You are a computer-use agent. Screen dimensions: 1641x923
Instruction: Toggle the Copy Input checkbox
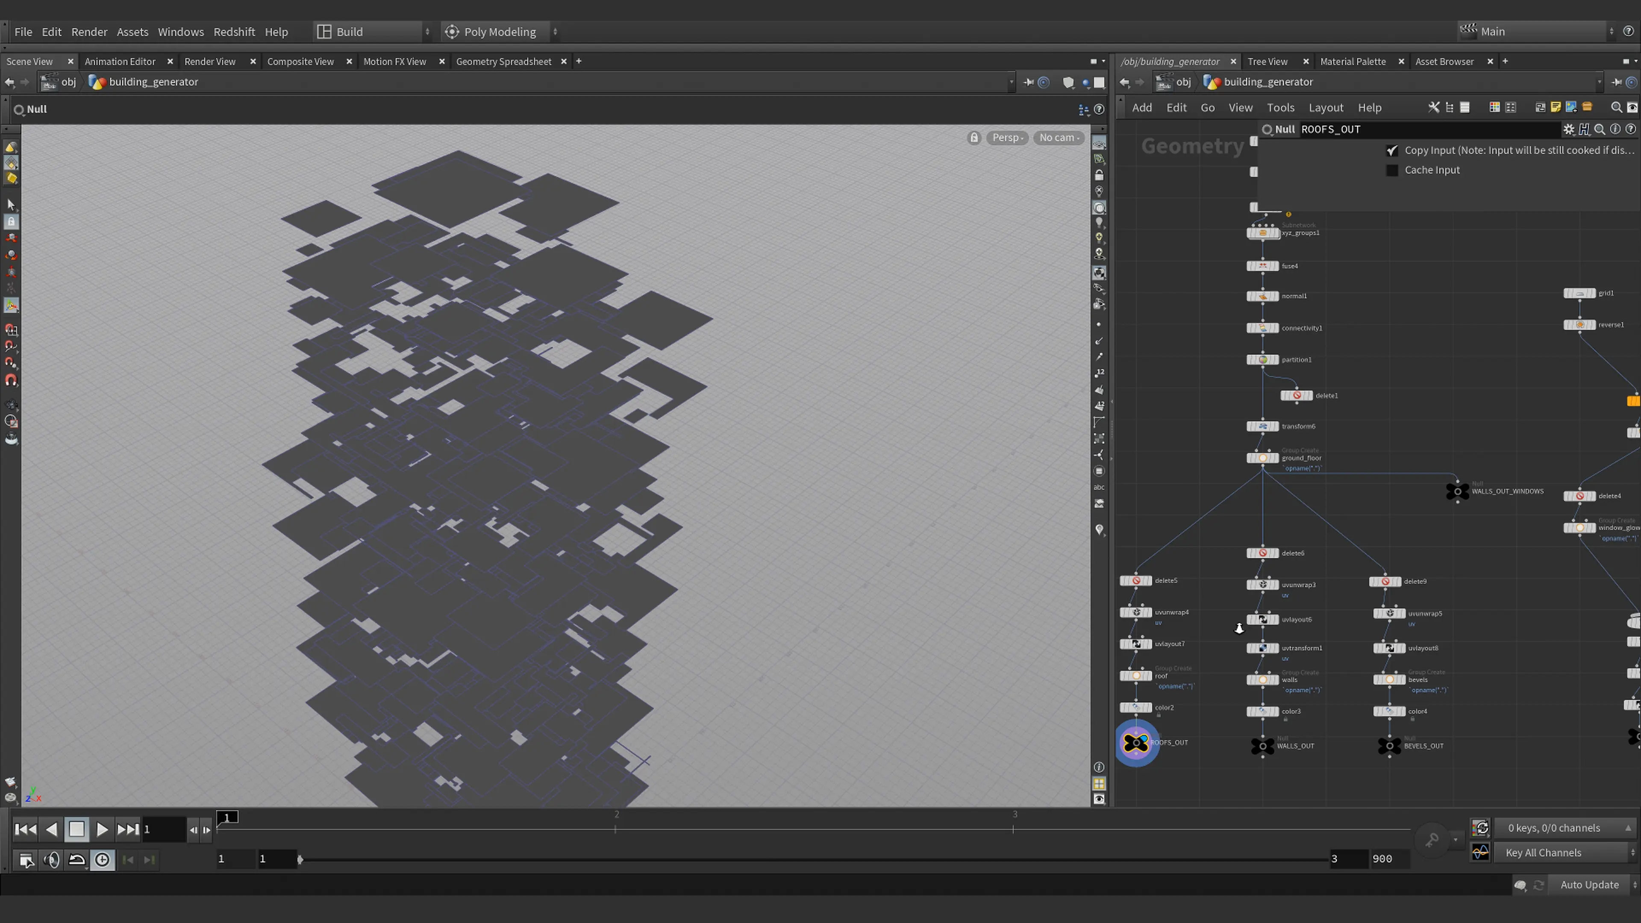[1392, 151]
